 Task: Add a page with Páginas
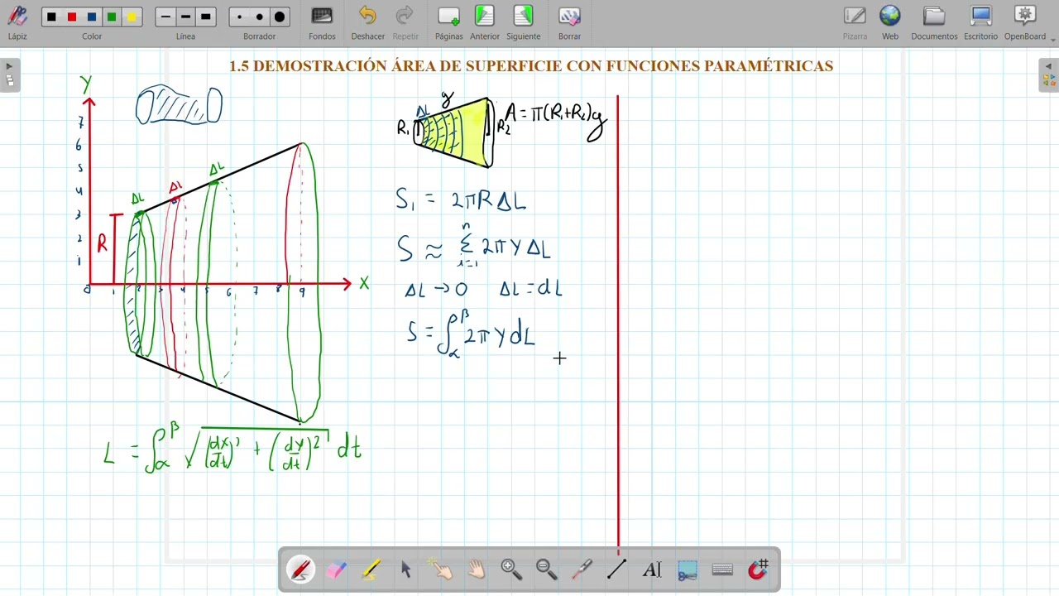coord(448,22)
